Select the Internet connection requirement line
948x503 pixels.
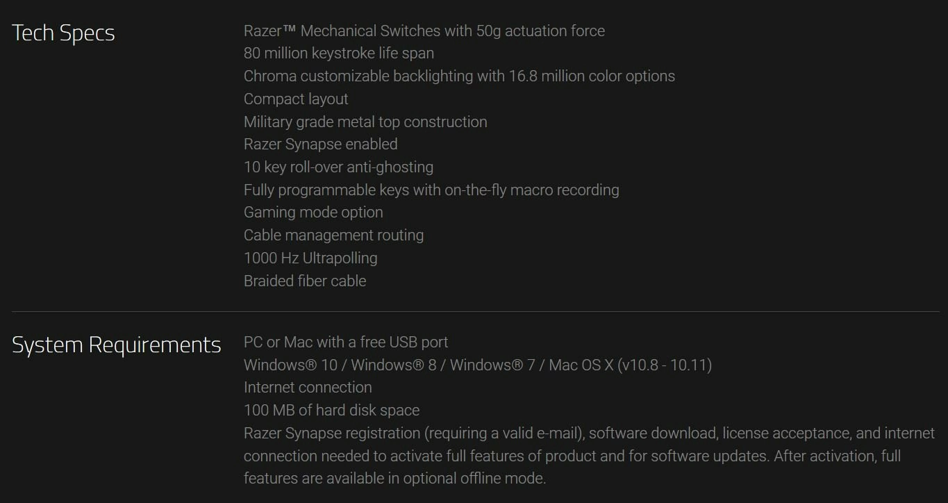(x=308, y=388)
